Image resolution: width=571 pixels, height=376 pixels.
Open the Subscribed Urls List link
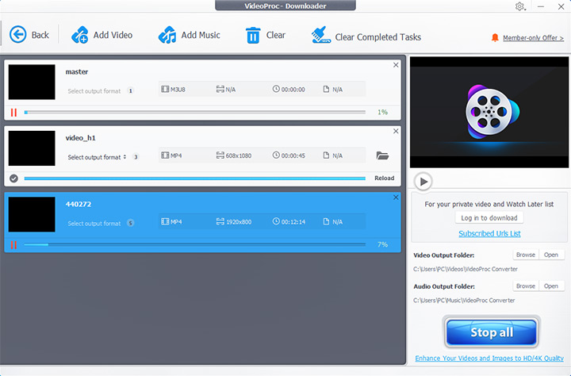[489, 233]
